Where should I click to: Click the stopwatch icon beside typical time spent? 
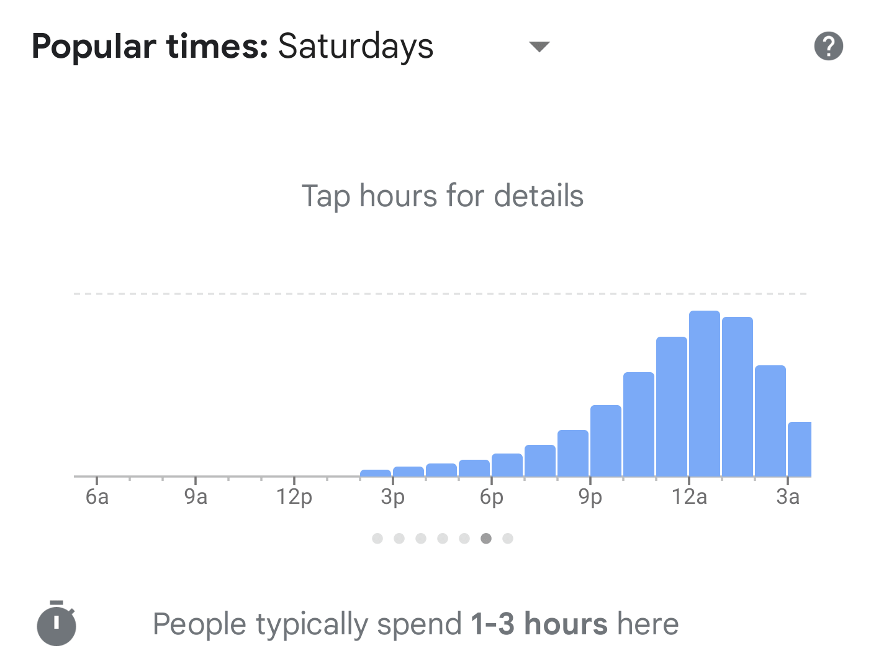pyautogui.click(x=56, y=623)
